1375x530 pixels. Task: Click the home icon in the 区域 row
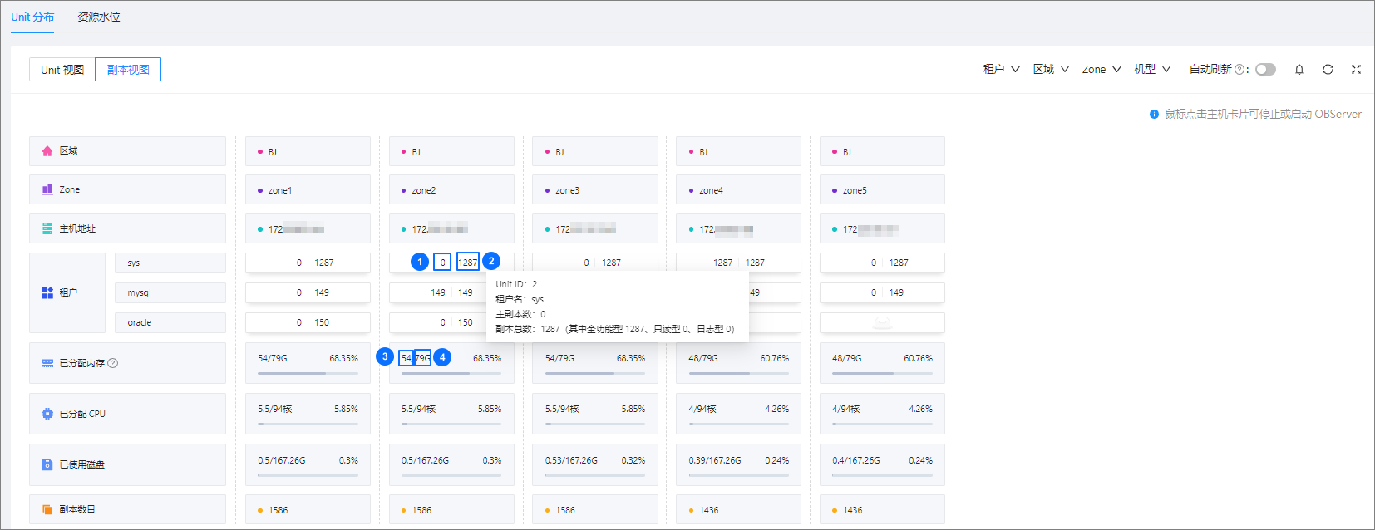47,151
